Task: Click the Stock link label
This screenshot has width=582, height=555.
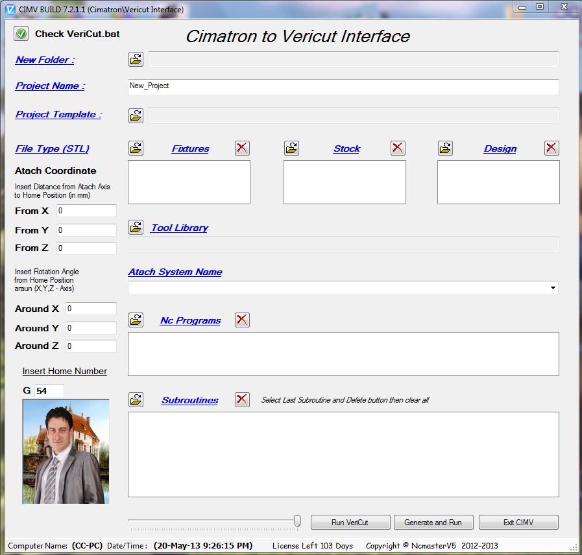Action: [x=346, y=148]
